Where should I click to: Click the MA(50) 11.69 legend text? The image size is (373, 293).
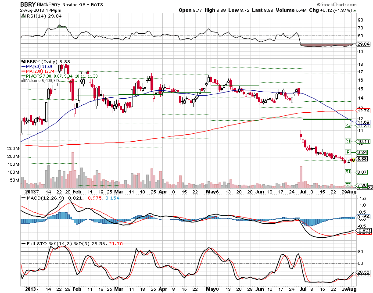[x=39, y=67]
